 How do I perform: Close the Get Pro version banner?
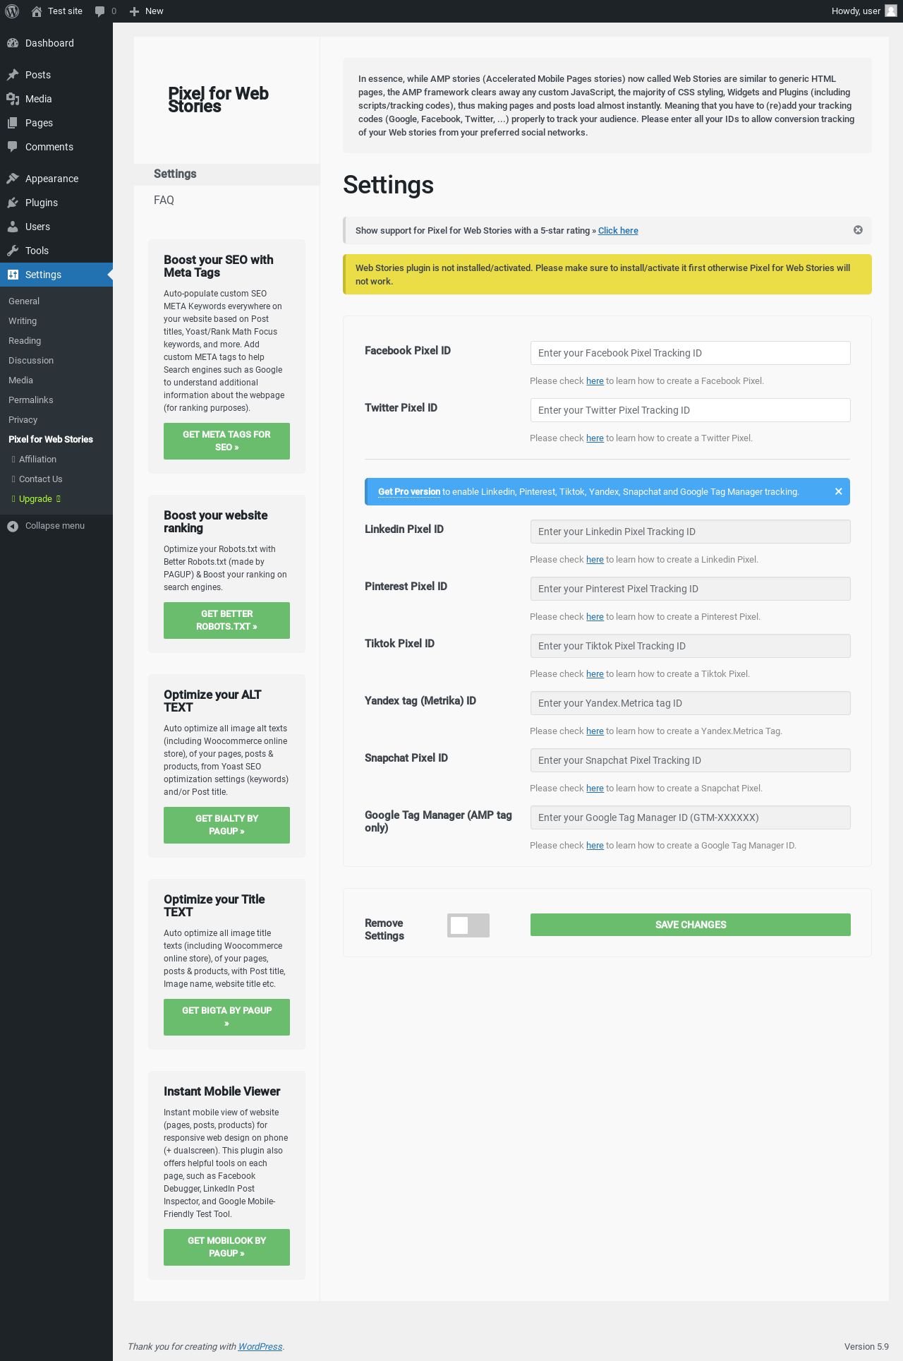click(x=839, y=491)
